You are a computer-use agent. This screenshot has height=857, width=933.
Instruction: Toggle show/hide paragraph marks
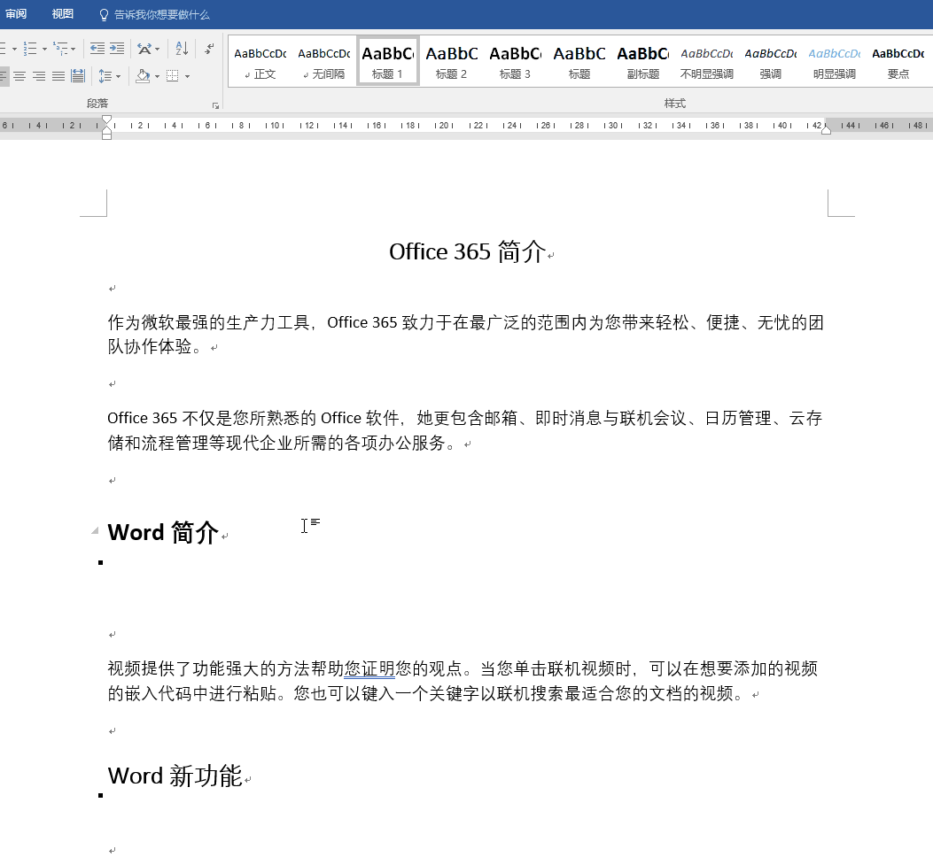pos(209,48)
